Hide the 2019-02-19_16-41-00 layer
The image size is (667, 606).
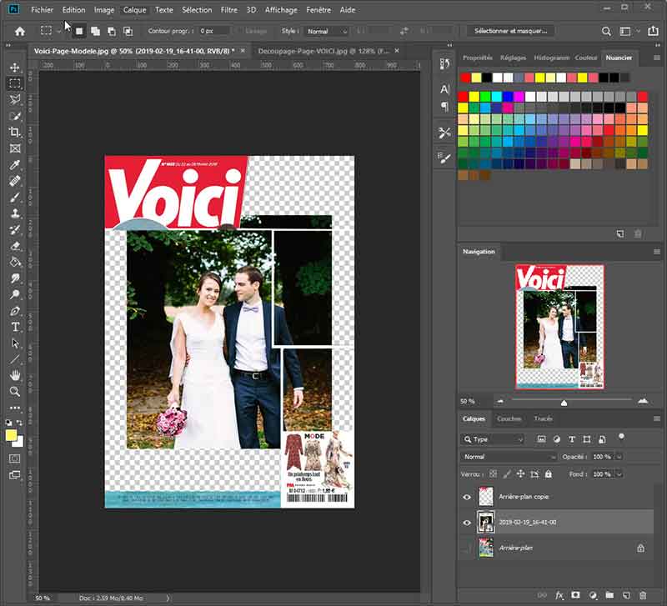(467, 523)
